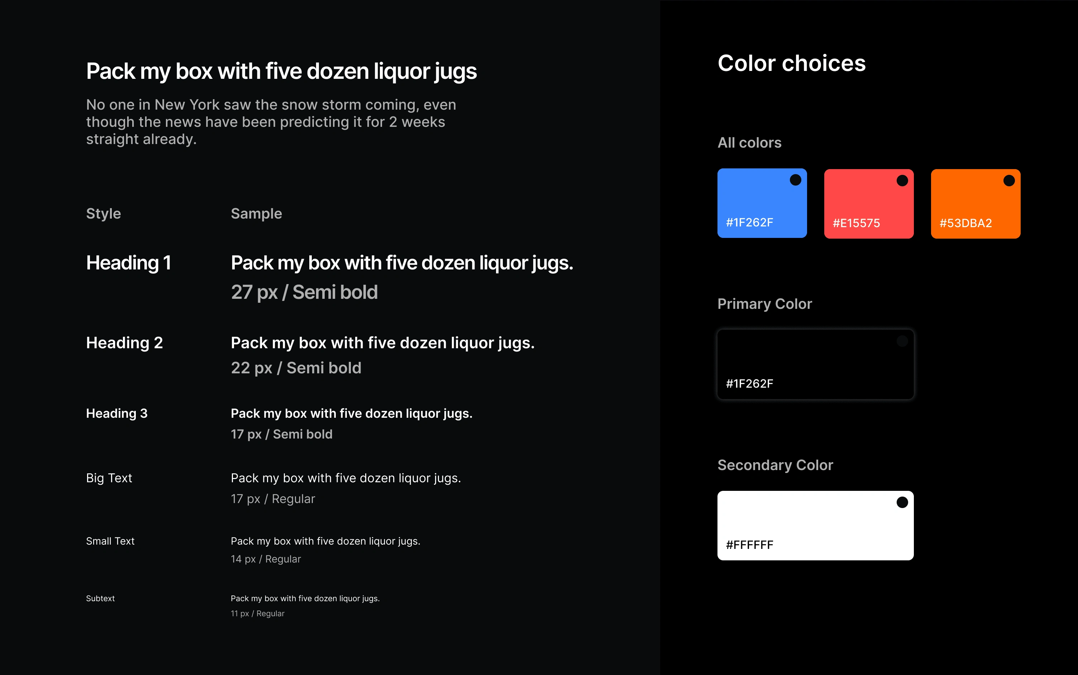Click the white #FFFFFF secondary swatch
The image size is (1078, 675).
(x=815, y=526)
